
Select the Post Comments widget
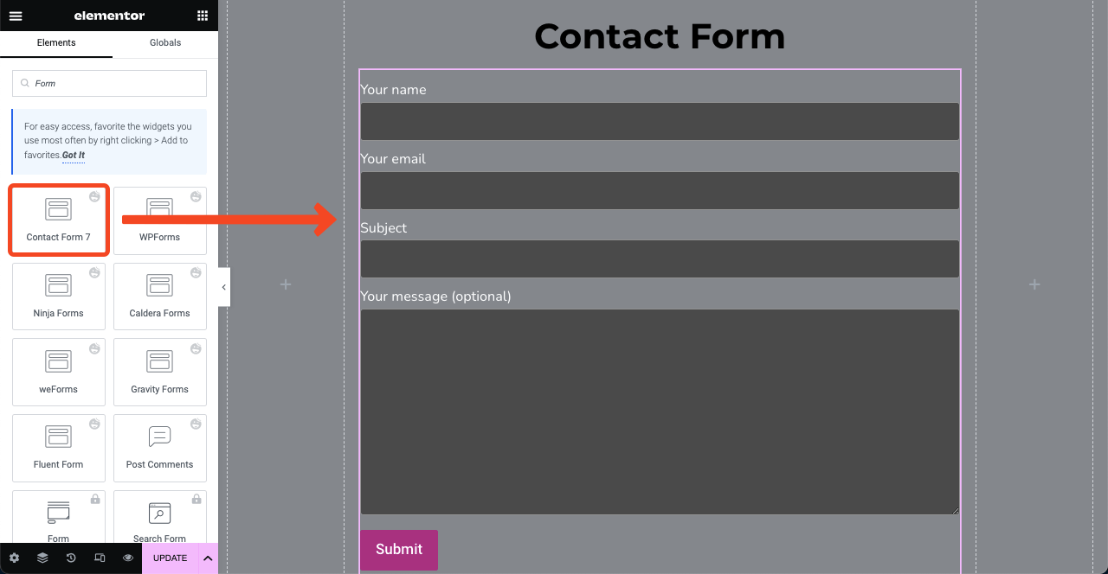[160, 447]
